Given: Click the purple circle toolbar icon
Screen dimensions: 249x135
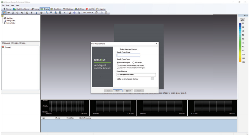Looking at the screenshot, I should point(74,13).
